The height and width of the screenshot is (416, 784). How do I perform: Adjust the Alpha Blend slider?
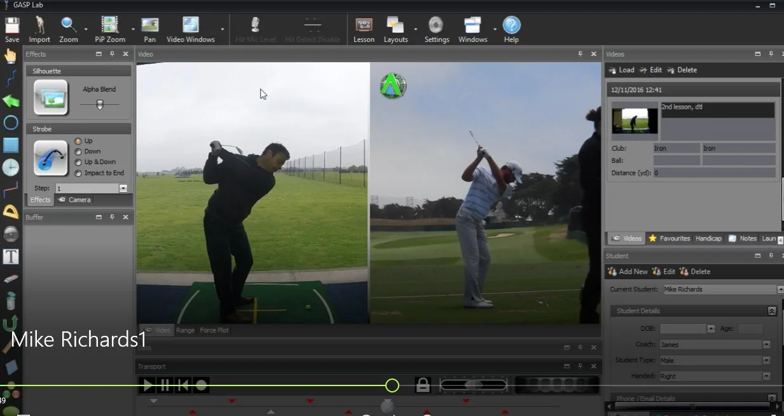coord(100,104)
